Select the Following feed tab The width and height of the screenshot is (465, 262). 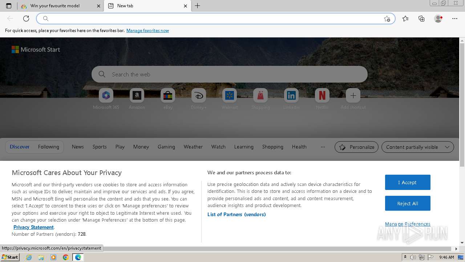(x=49, y=147)
